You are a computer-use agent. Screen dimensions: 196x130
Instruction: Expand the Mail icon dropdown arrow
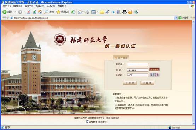(83, 12)
